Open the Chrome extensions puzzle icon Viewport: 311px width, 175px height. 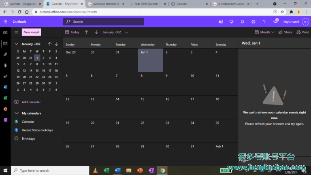(x=291, y=12)
